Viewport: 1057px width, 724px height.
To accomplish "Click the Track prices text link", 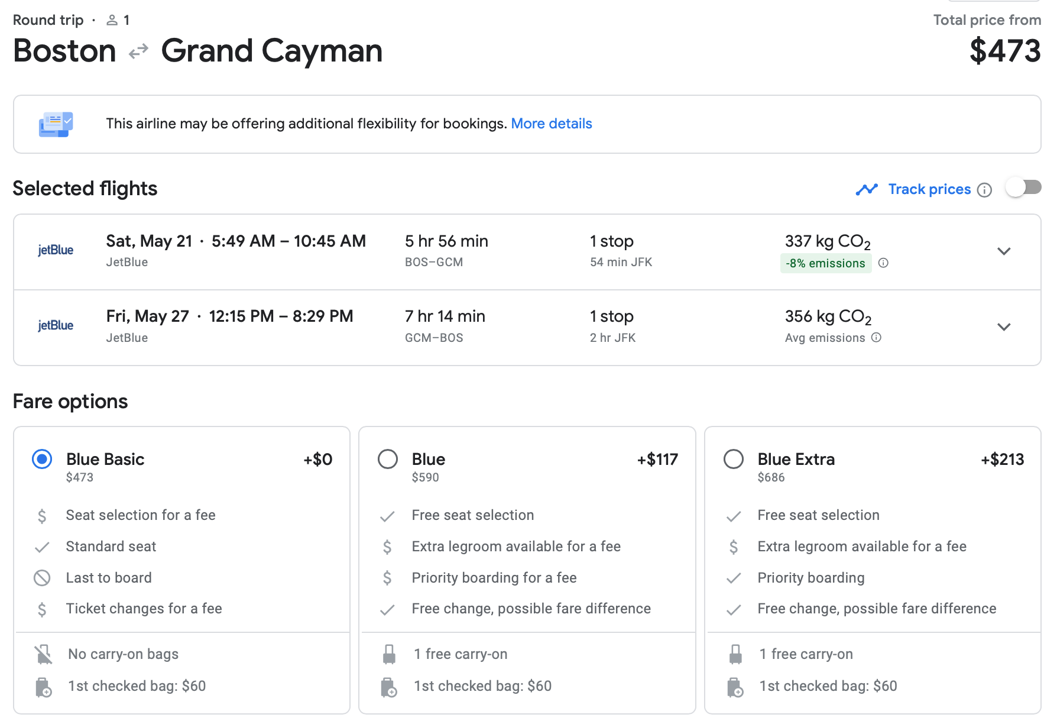I will (929, 189).
